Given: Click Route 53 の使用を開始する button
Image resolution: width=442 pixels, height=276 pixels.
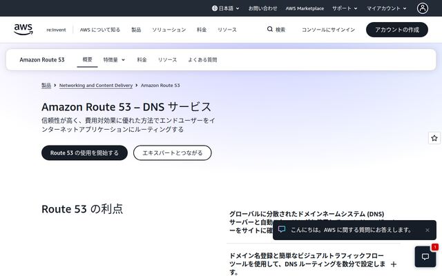Looking at the screenshot, I should coord(84,153).
